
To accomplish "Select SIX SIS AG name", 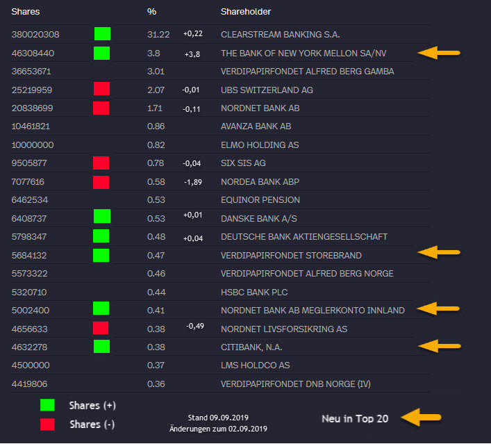I will pyautogui.click(x=243, y=163).
